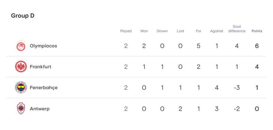Screen dimensions: 273x130
Task: Select the For column header
Action: coord(198,31)
